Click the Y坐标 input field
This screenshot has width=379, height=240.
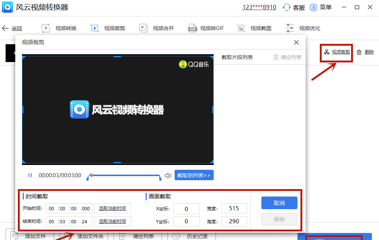click(187, 221)
